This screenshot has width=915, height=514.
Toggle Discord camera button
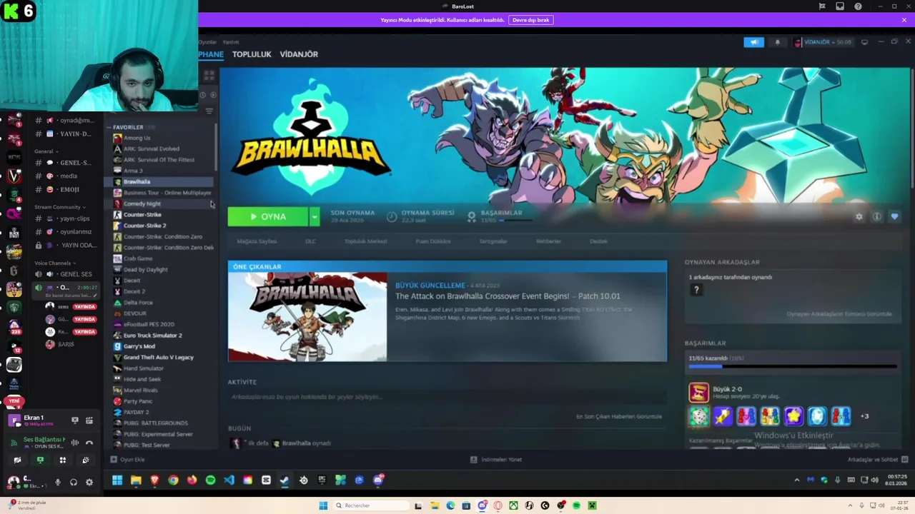(x=17, y=460)
